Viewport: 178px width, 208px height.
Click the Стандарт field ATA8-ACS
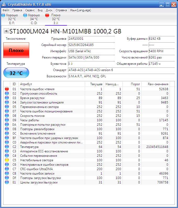click(121, 70)
